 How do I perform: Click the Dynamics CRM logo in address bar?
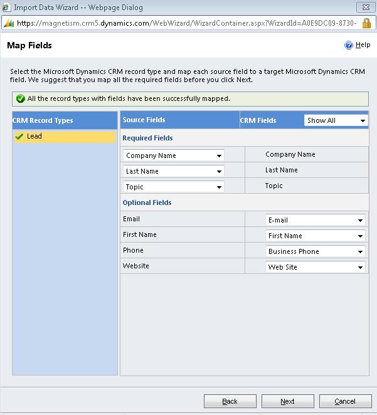[8, 23]
